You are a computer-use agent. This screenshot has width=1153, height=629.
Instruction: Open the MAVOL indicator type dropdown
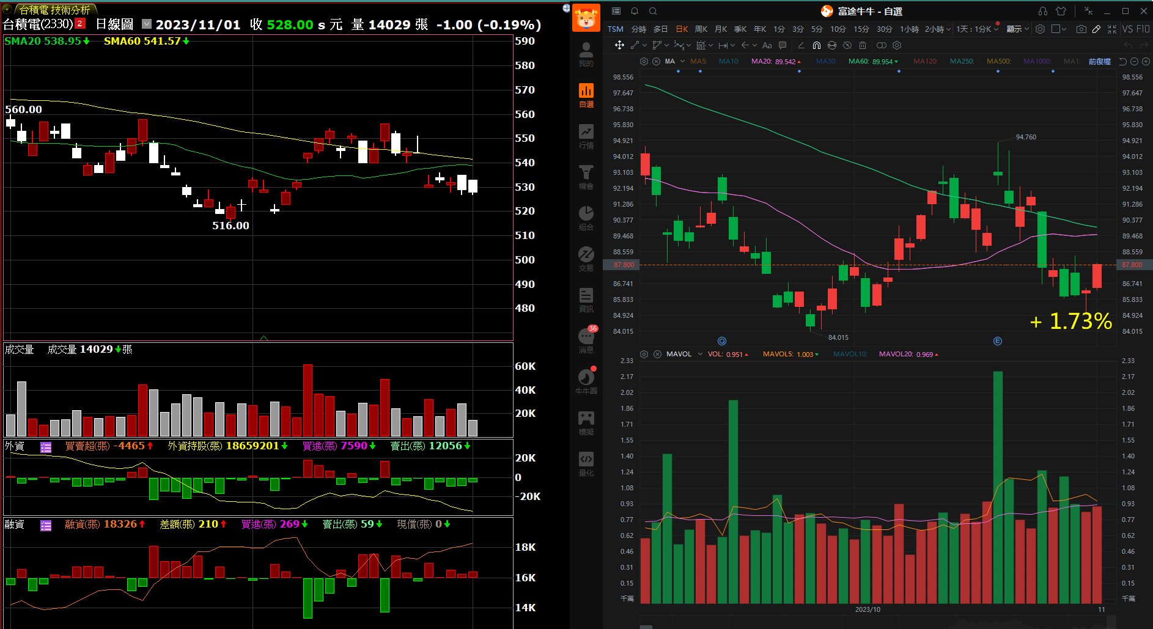[700, 354]
